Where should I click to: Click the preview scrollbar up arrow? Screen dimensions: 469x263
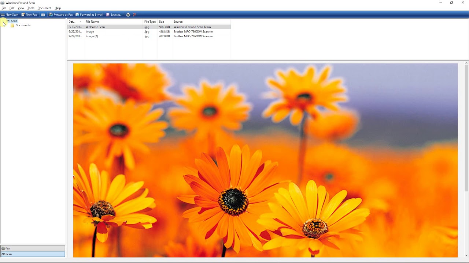[x=466, y=63]
